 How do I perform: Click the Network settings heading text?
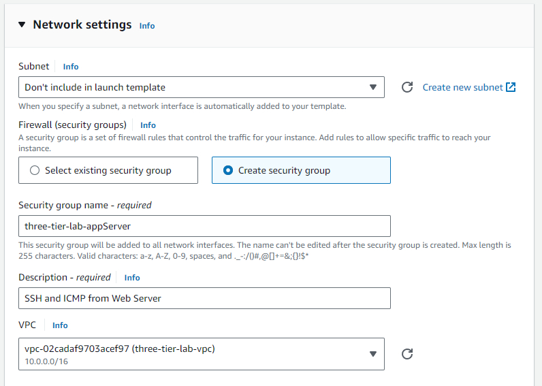[x=82, y=25]
